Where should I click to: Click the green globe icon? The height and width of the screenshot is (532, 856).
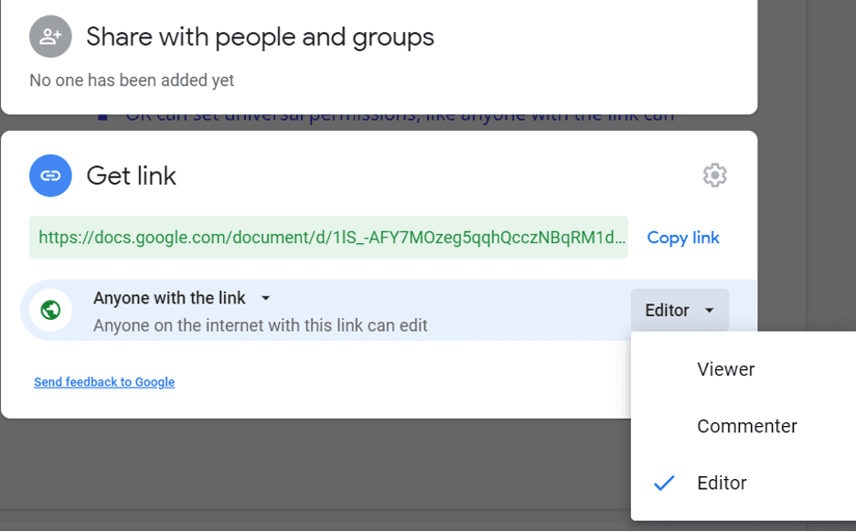51,310
